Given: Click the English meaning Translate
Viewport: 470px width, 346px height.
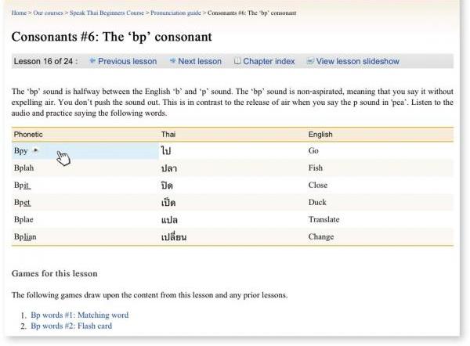Looking at the screenshot, I should [324, 219].
